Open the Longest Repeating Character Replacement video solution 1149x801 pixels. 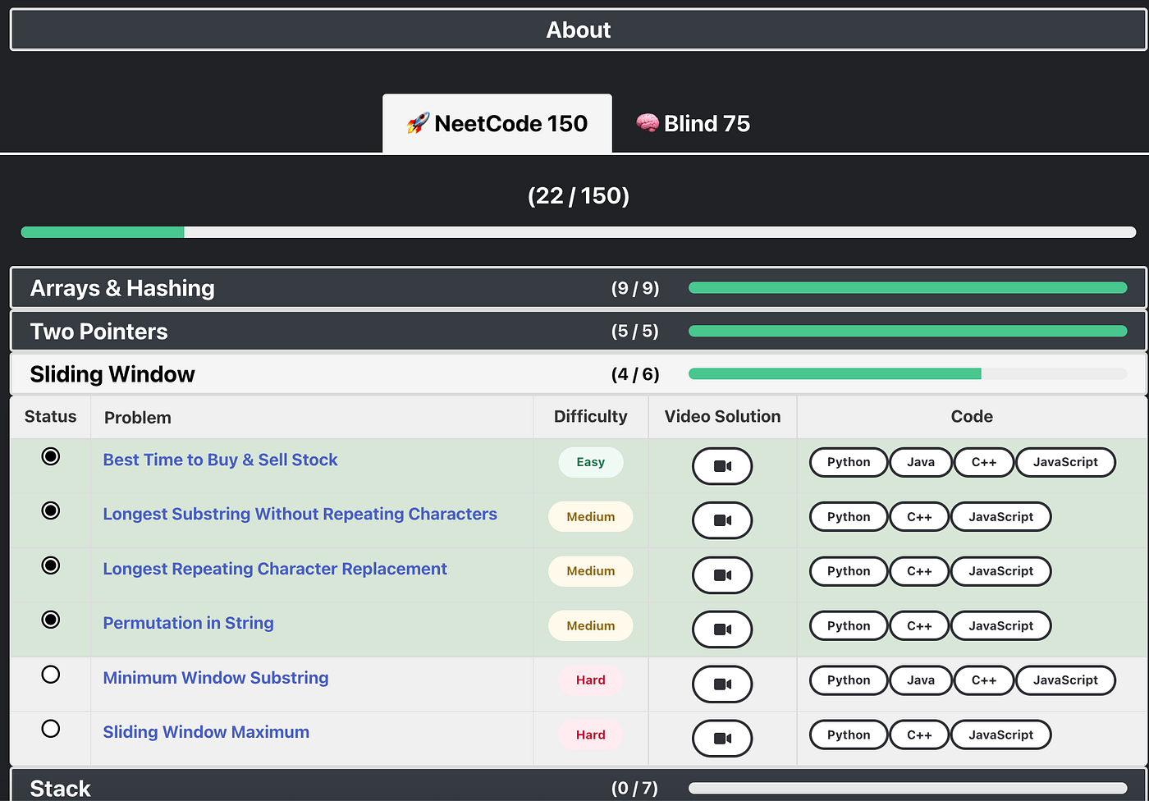tap(722, 574)
